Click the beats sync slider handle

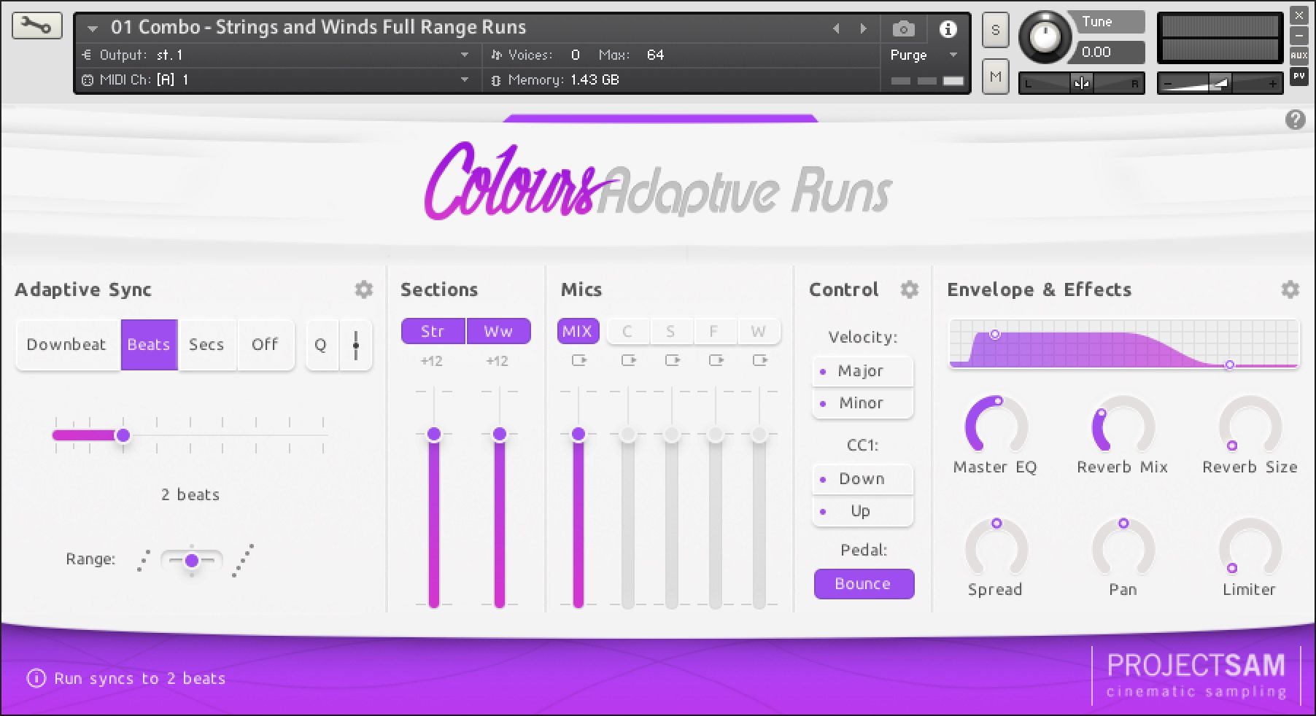tap(123, 435)
